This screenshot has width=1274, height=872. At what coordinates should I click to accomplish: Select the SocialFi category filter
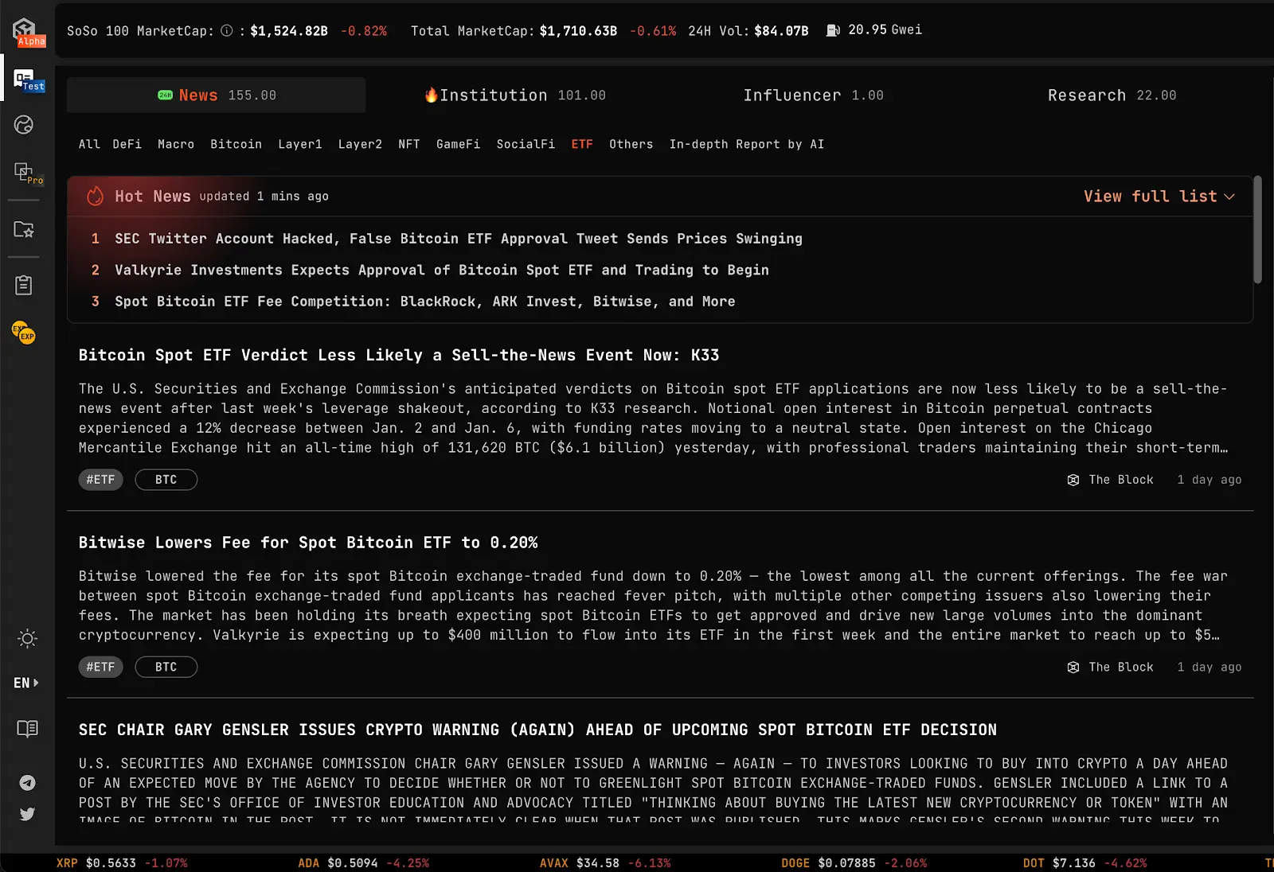(526, 144)
